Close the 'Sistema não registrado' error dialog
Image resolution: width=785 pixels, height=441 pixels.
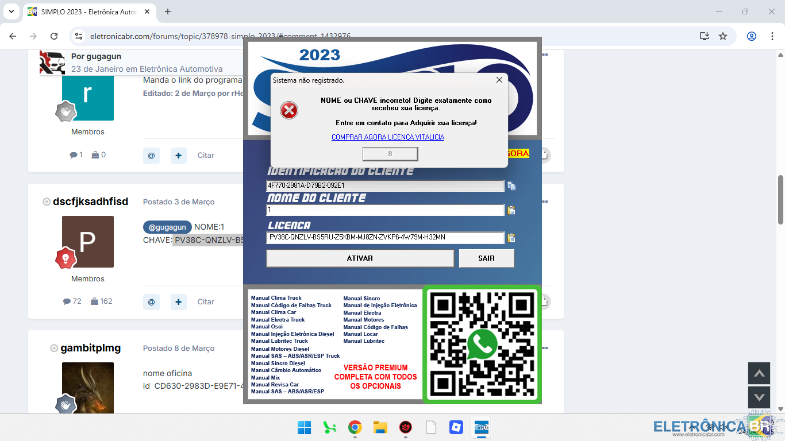tap(499, 80)
